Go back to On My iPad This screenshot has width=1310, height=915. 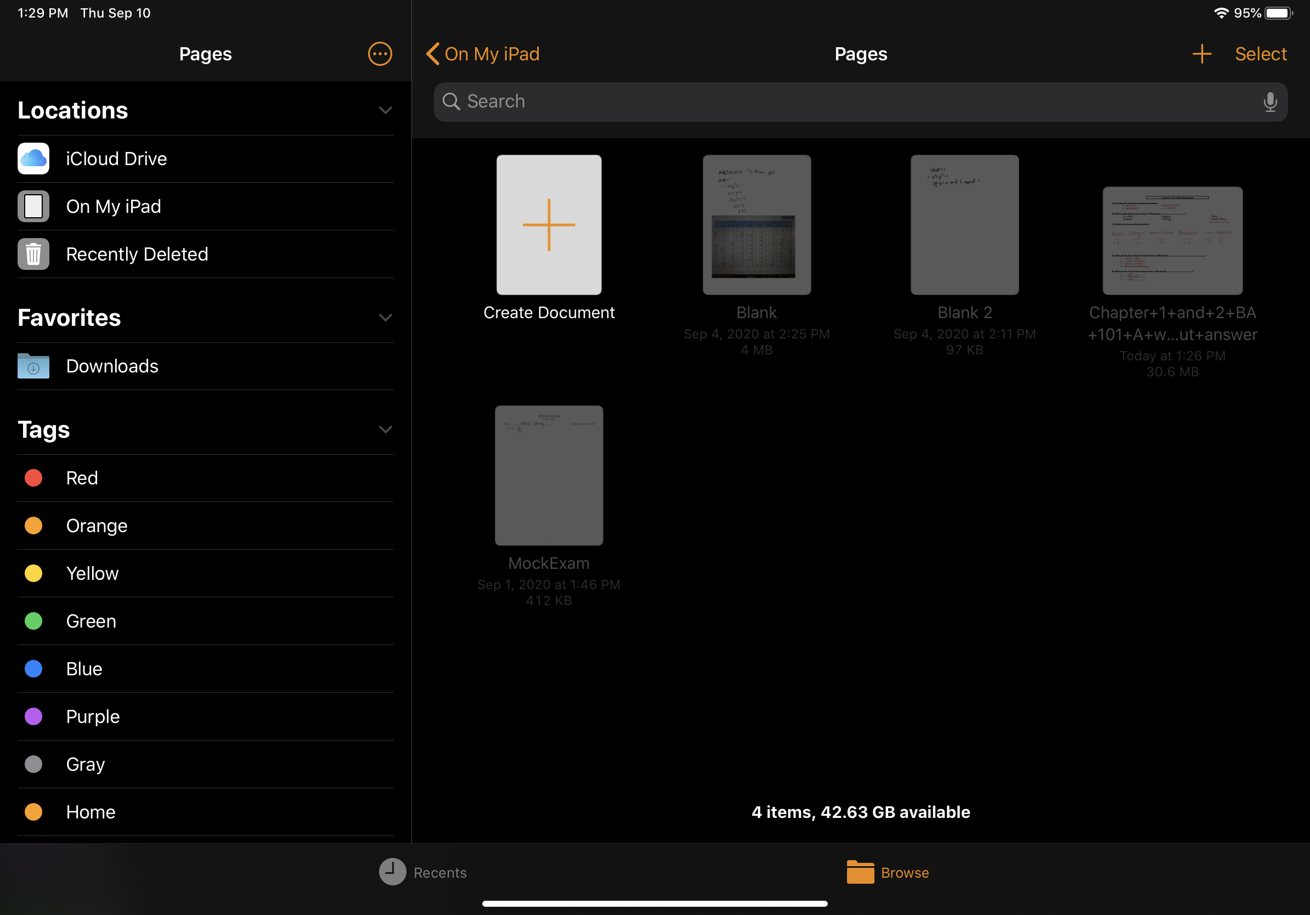click(x=483, y=54)
